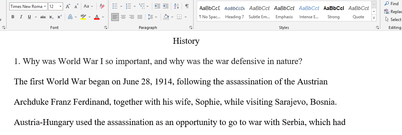
Task: Click the "History" title in the document
Action: point(186,41)
